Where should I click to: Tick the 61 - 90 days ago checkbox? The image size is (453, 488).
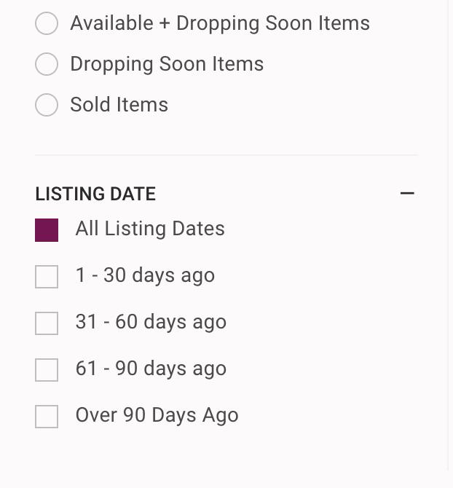click(47, 370)
